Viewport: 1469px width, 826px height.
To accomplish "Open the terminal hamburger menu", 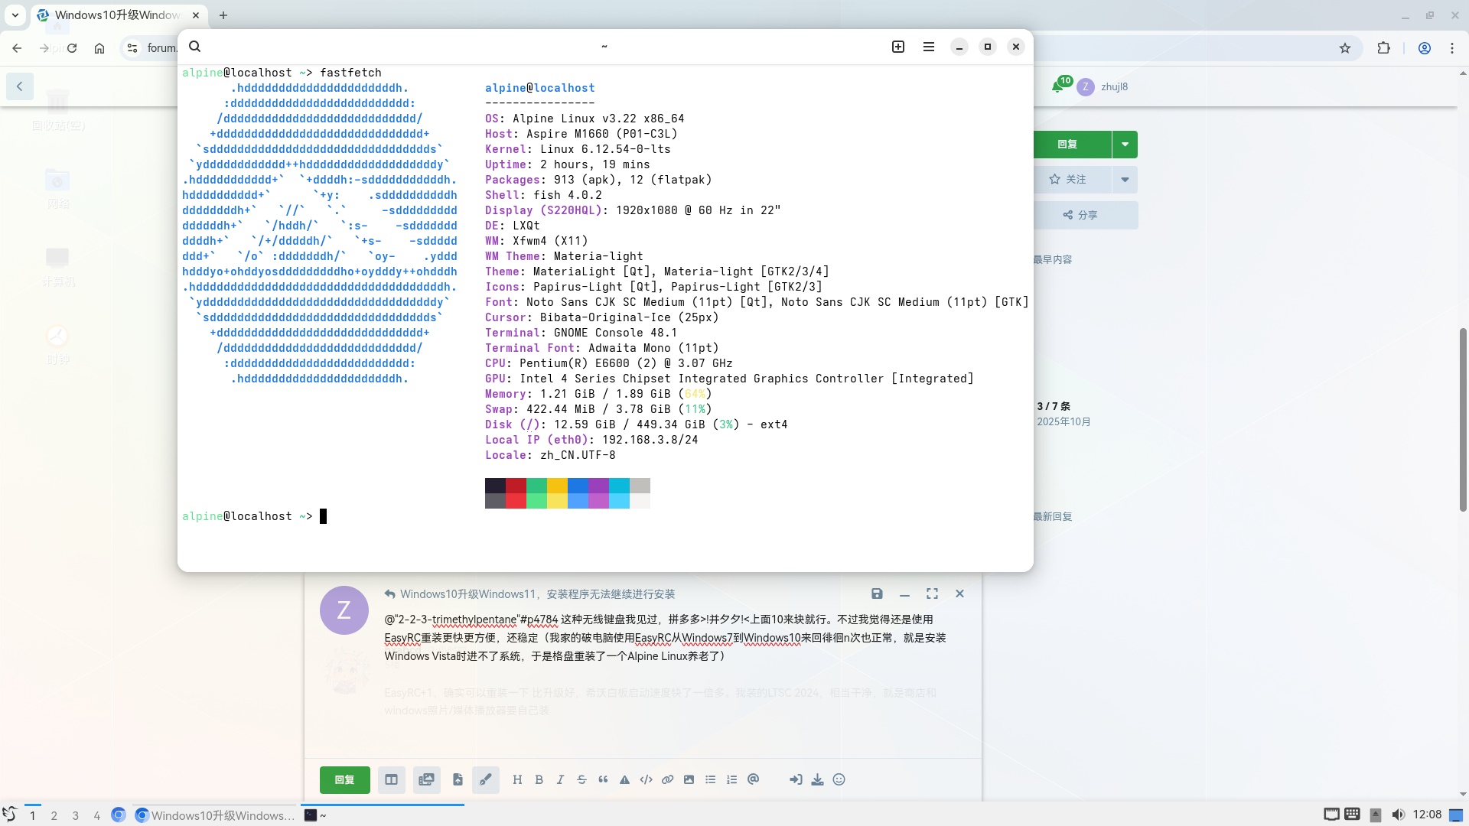I will pos(929,47).
